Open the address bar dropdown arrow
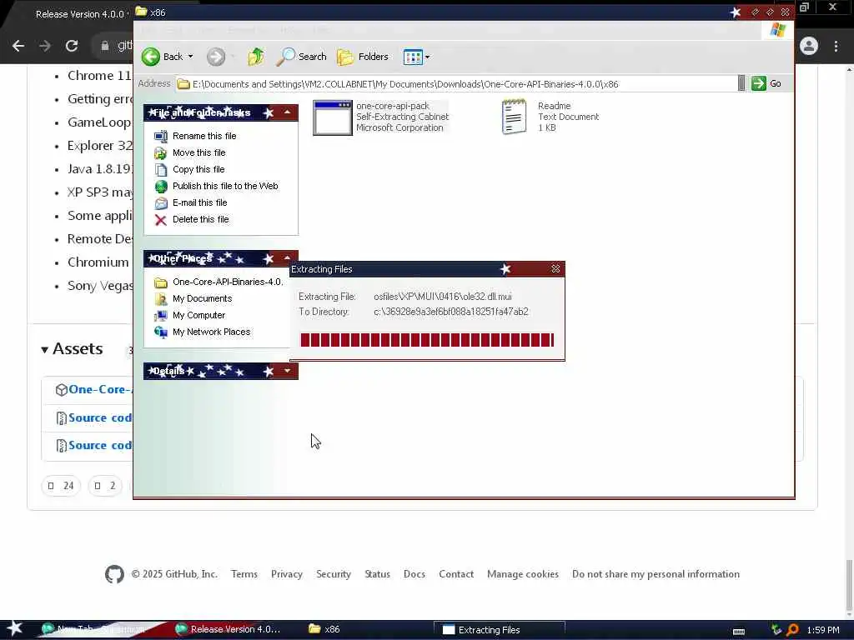The width and height of the screenshot is (854, 640). [741, 83]
